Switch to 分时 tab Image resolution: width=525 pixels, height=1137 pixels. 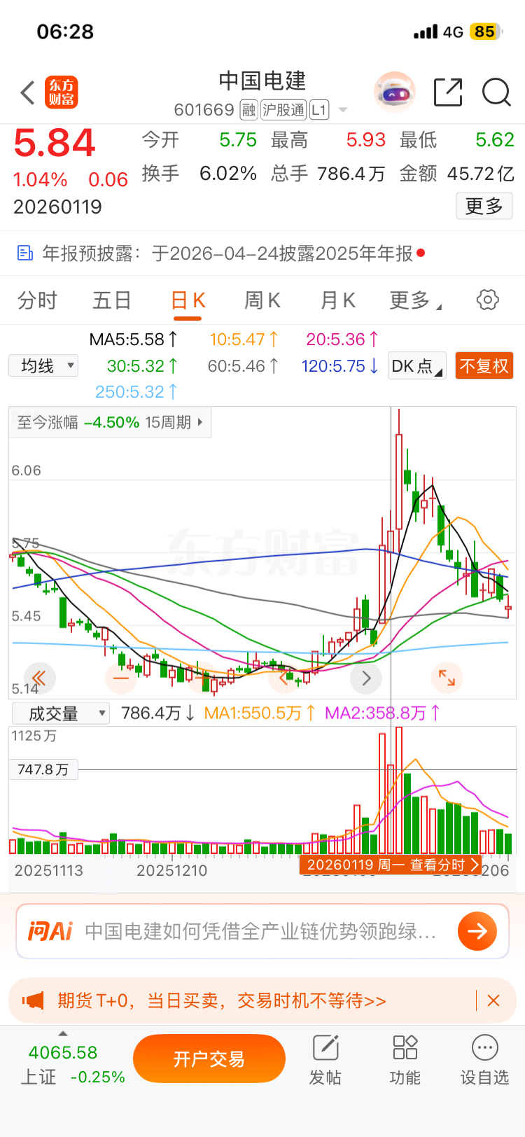(37, 300)
